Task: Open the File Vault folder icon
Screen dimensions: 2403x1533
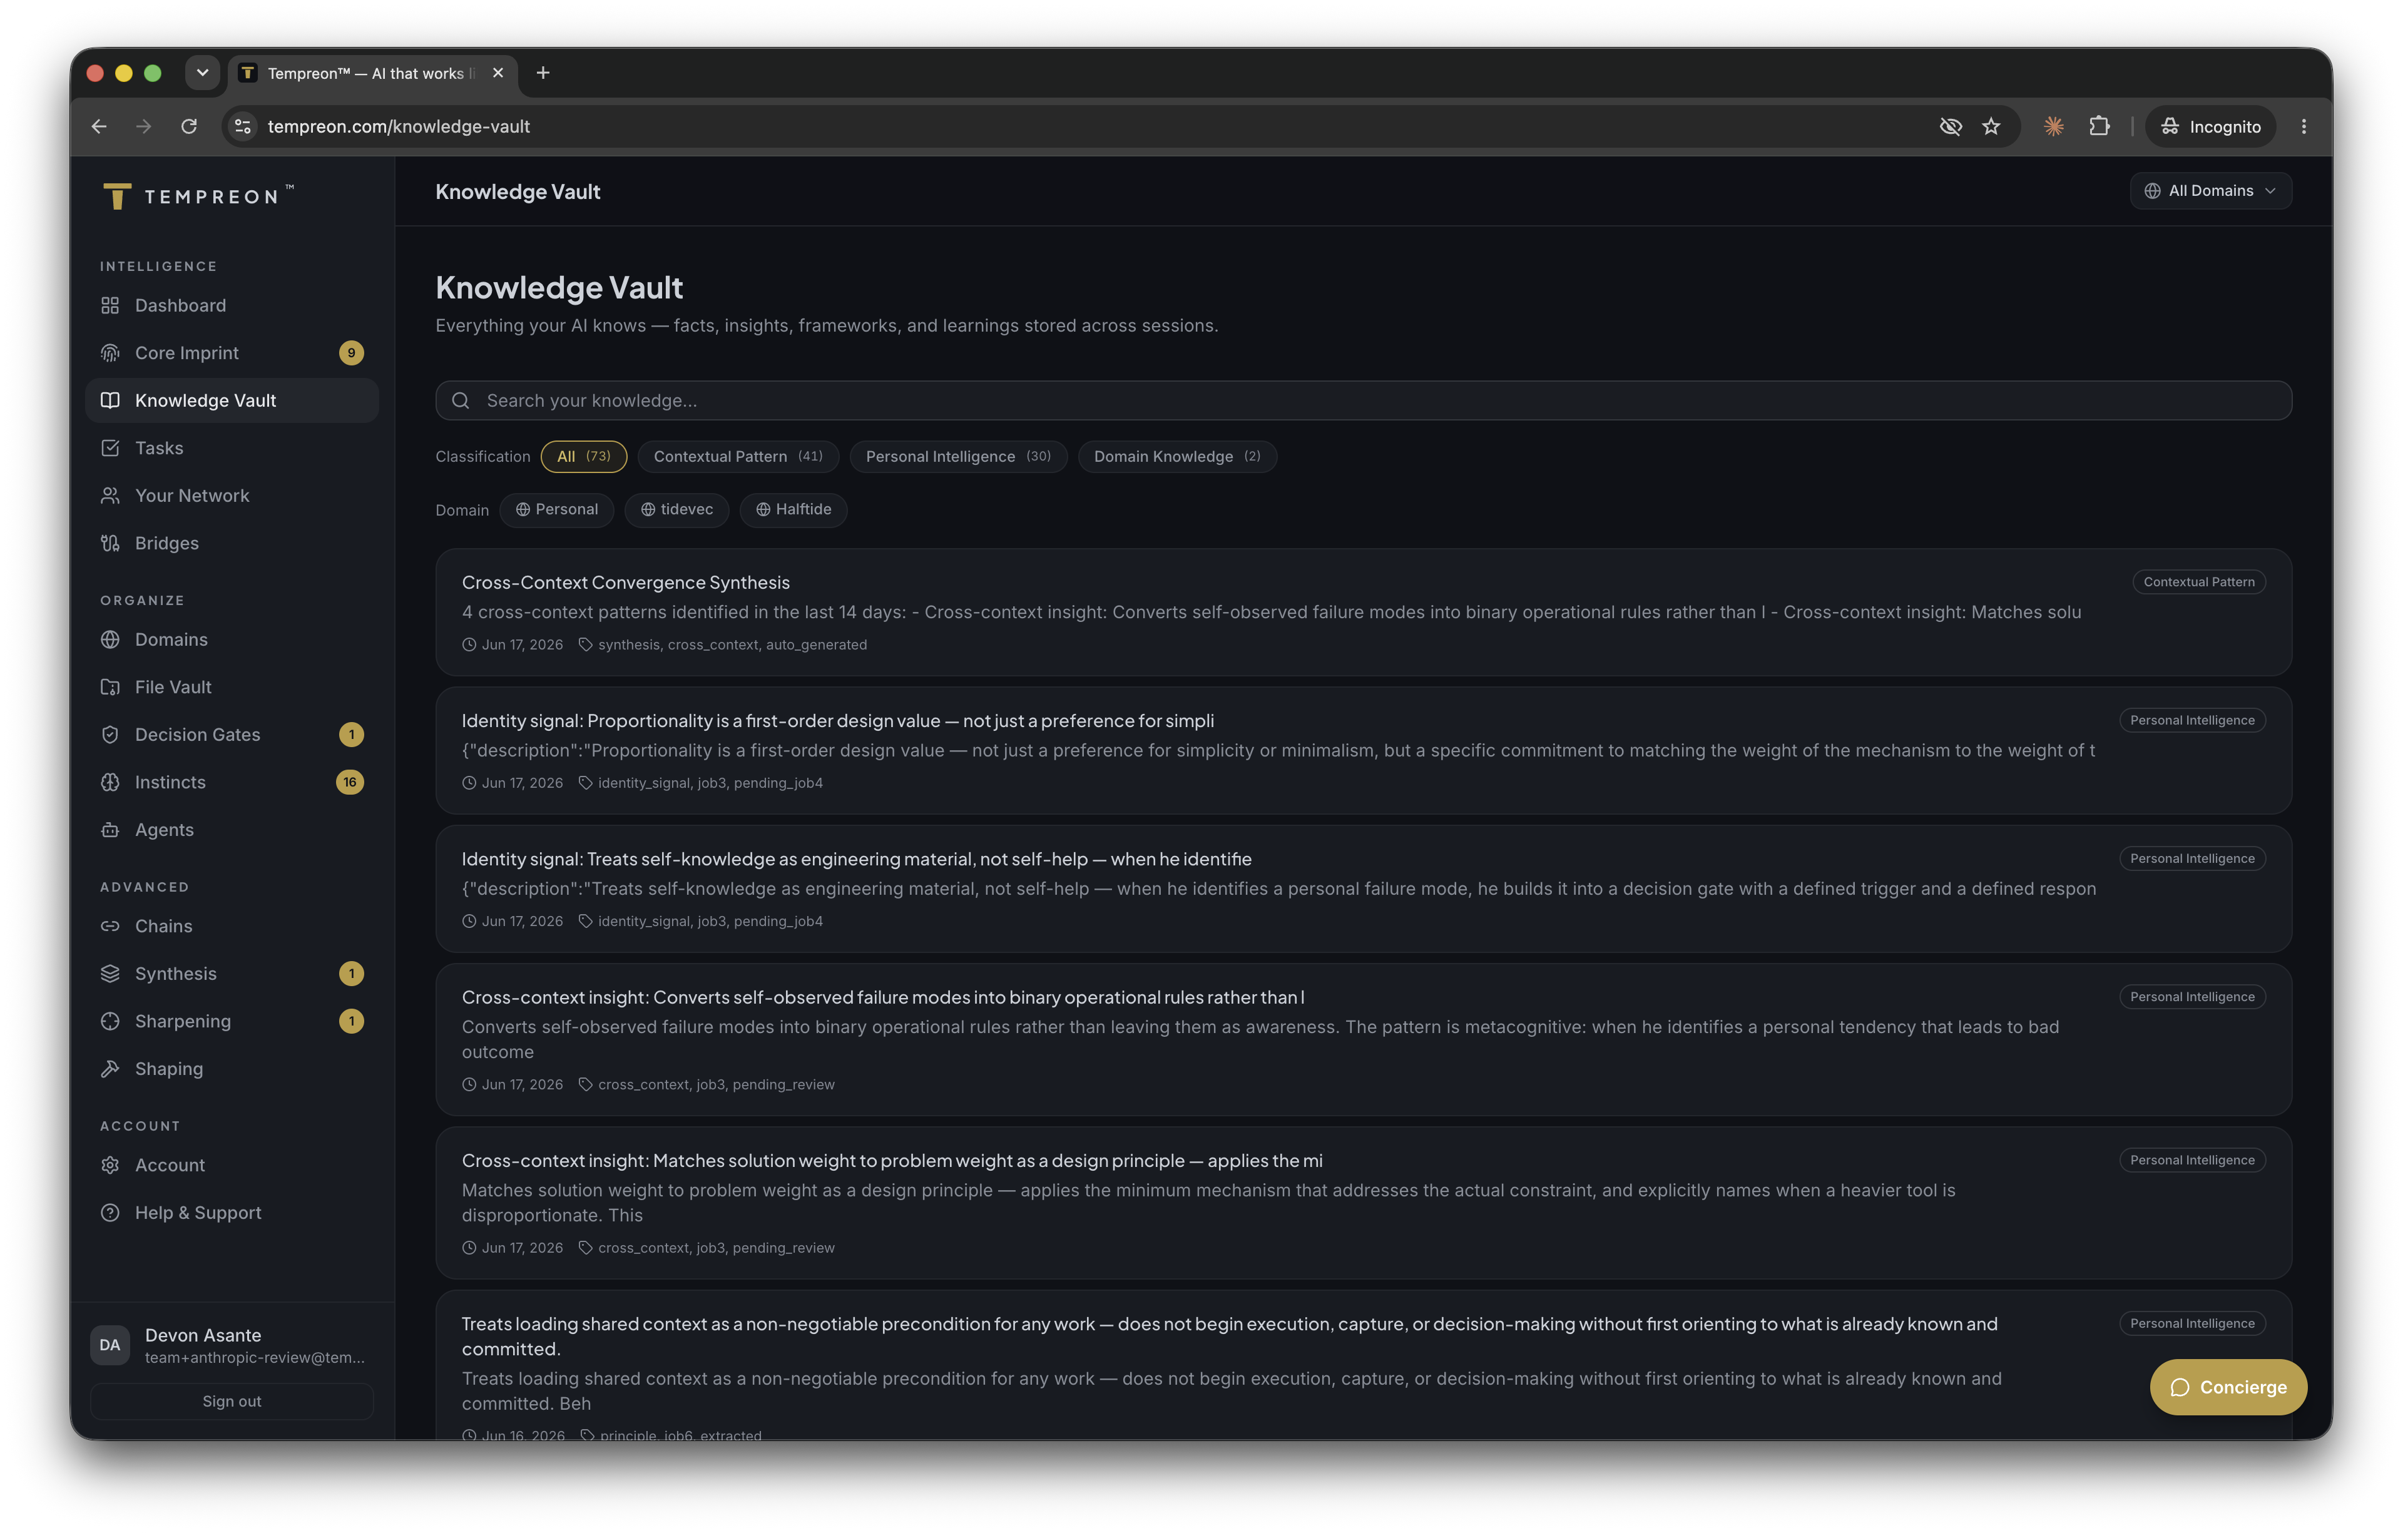Action: click(x=110, y=686)
